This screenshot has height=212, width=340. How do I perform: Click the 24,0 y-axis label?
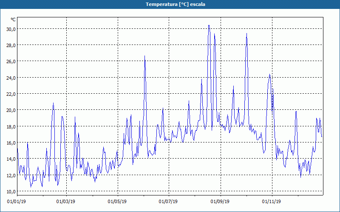(11, 78)
